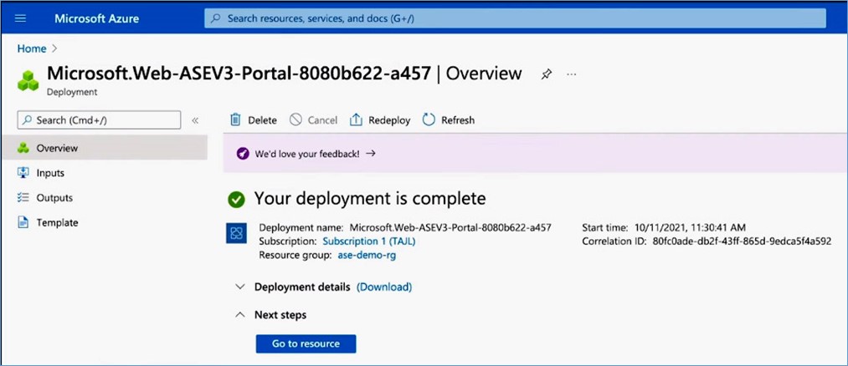Screen dimensions: 848x366
Task: Select Overview in the sidebar menu
Action: [104, 148]
